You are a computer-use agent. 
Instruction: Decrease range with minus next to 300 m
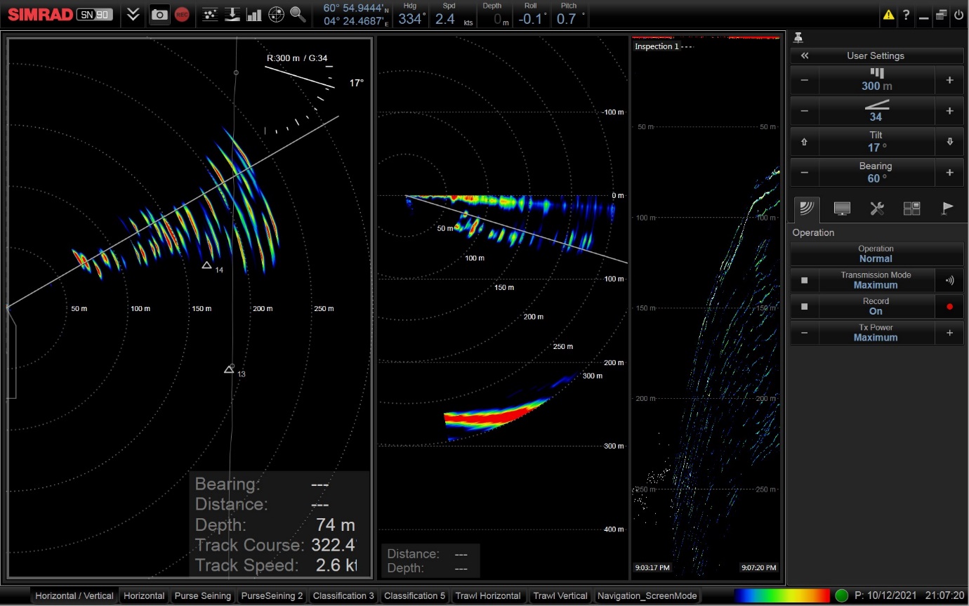pos(805,80)
